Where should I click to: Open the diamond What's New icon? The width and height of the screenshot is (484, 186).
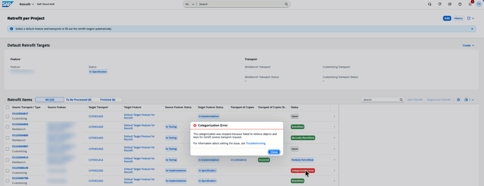pyautogui.click(x=440, y=4)
